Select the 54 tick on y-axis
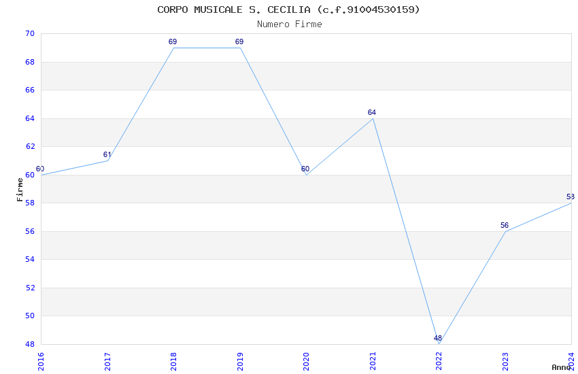This screenshot has height=374, width=578. click(29, 259)
